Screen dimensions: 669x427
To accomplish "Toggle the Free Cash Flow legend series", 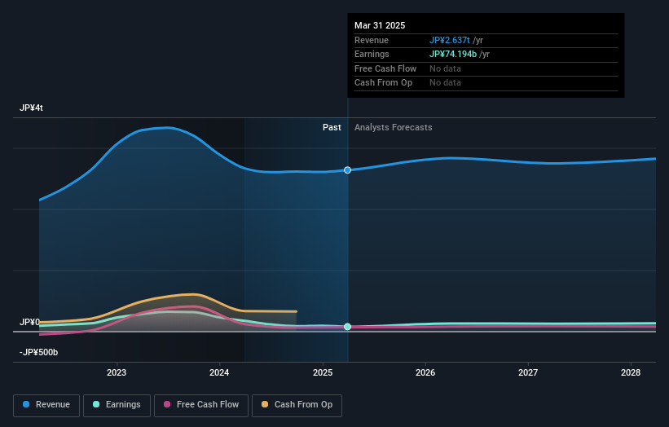I will click(x=201, y=405).
